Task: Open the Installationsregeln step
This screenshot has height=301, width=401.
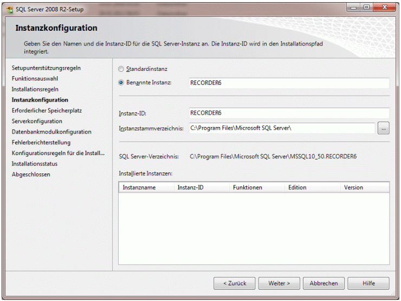Action: tap(35, 89)
